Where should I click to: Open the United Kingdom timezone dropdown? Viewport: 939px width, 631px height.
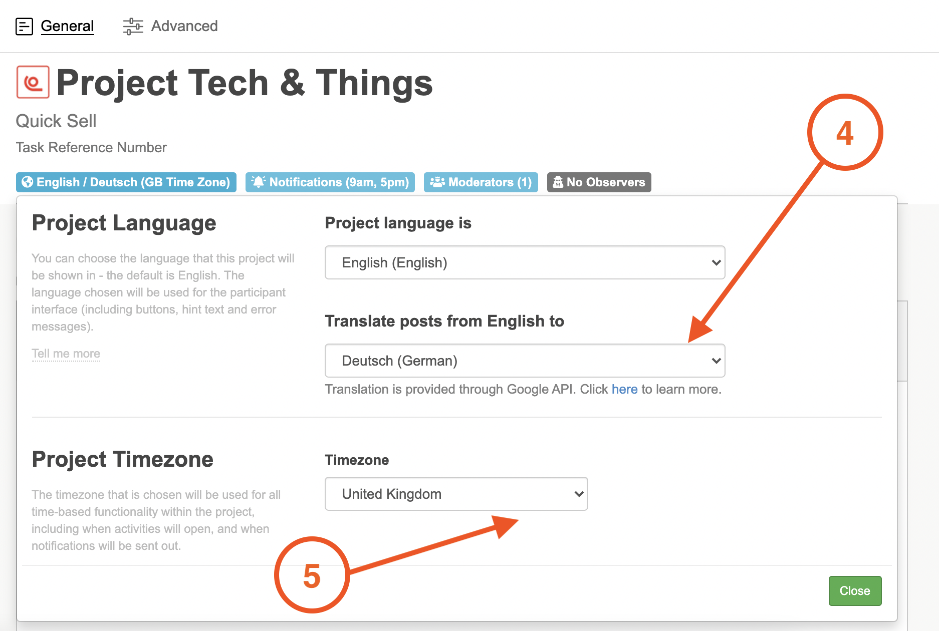point(456,494)
